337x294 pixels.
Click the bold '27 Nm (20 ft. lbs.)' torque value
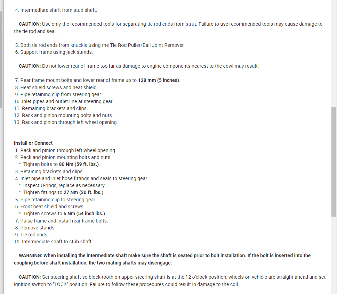(x=84, y=193)
